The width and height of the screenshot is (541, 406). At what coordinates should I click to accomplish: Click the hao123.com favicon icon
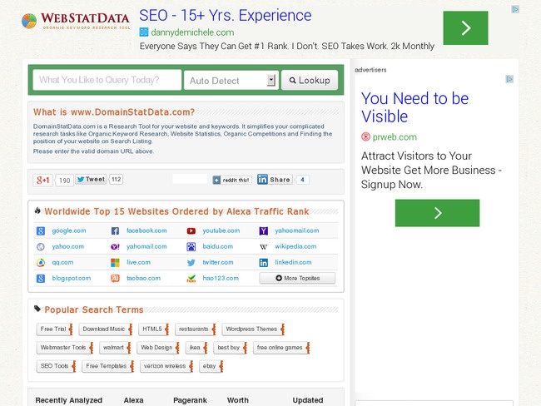coord(191,279)
